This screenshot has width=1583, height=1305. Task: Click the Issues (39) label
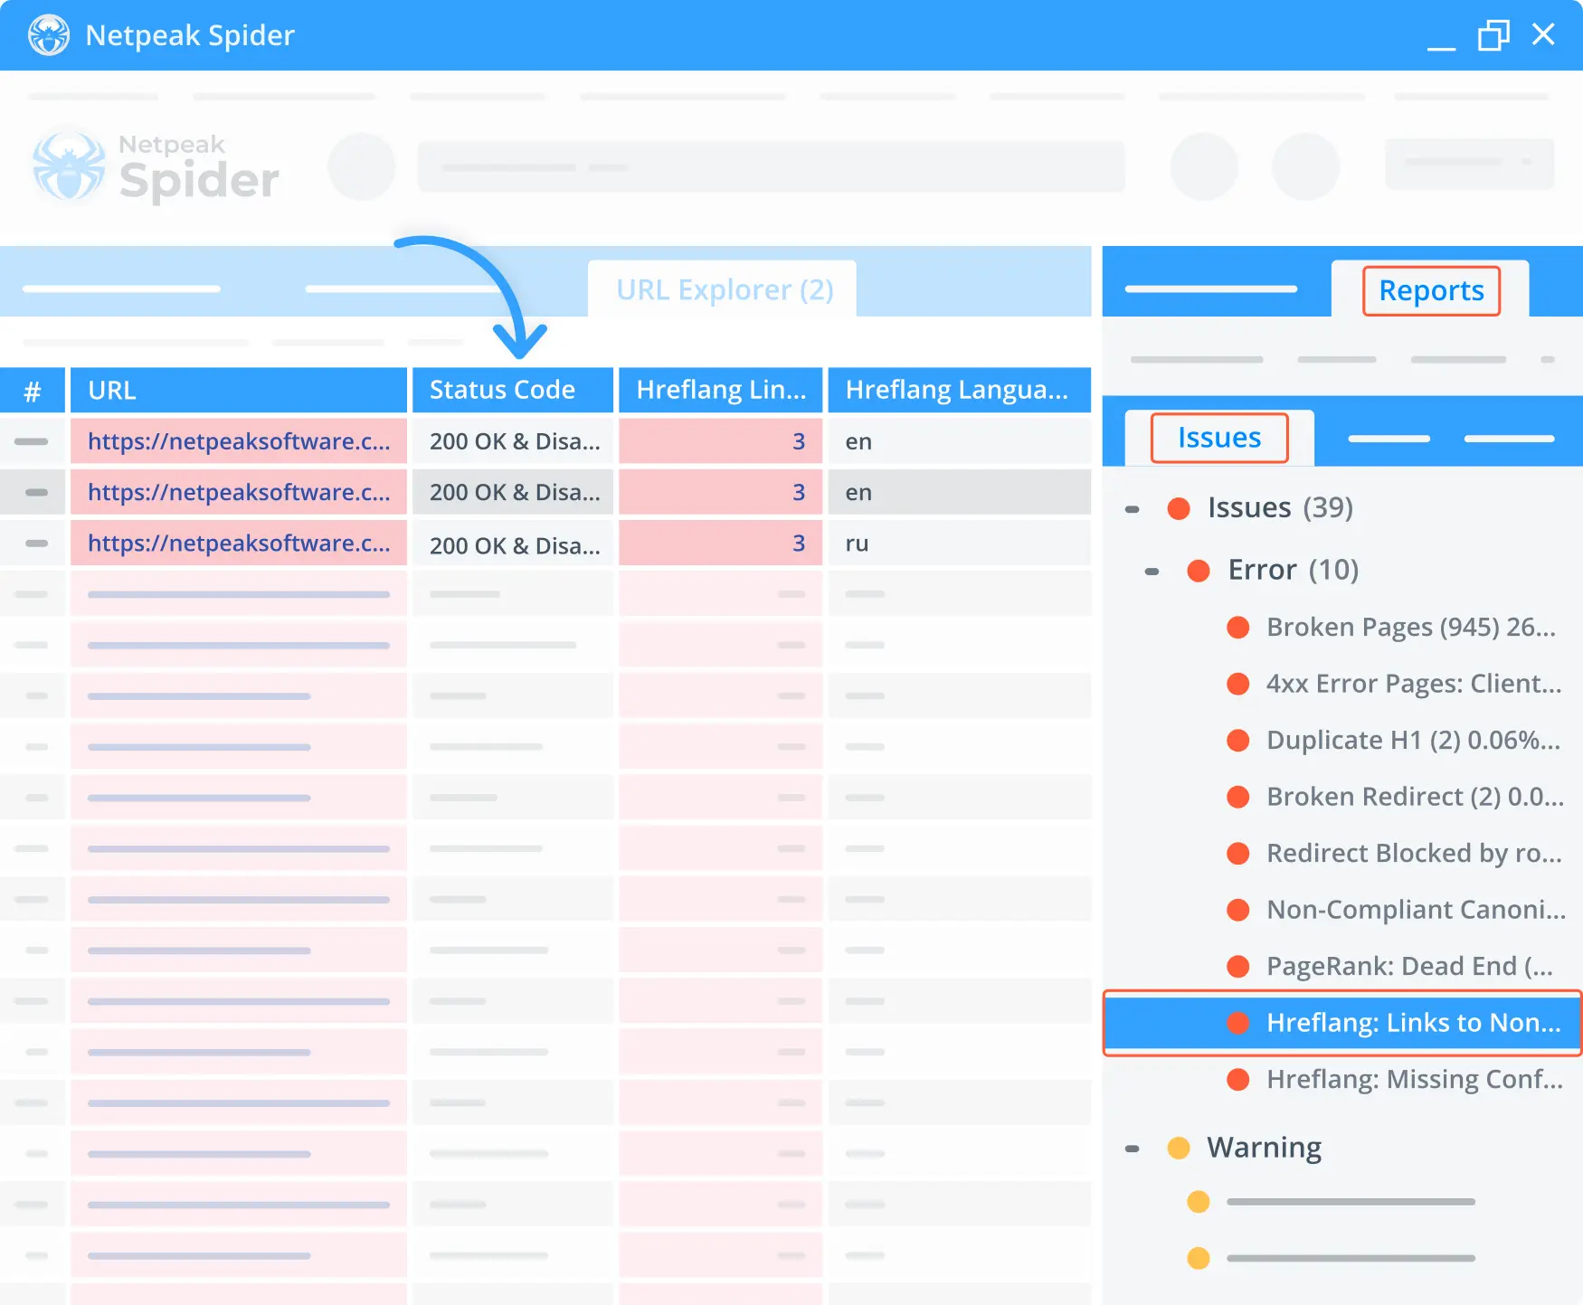1280,508
